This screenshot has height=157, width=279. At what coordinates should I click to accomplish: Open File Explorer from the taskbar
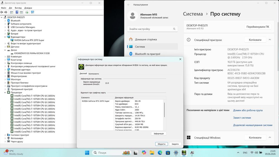tap(152, 153)
